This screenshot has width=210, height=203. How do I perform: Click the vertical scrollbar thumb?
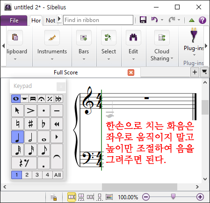tap(205, 108)
